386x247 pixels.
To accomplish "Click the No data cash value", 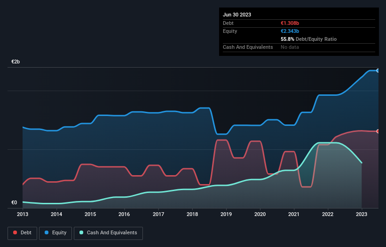I will [290, 47].
